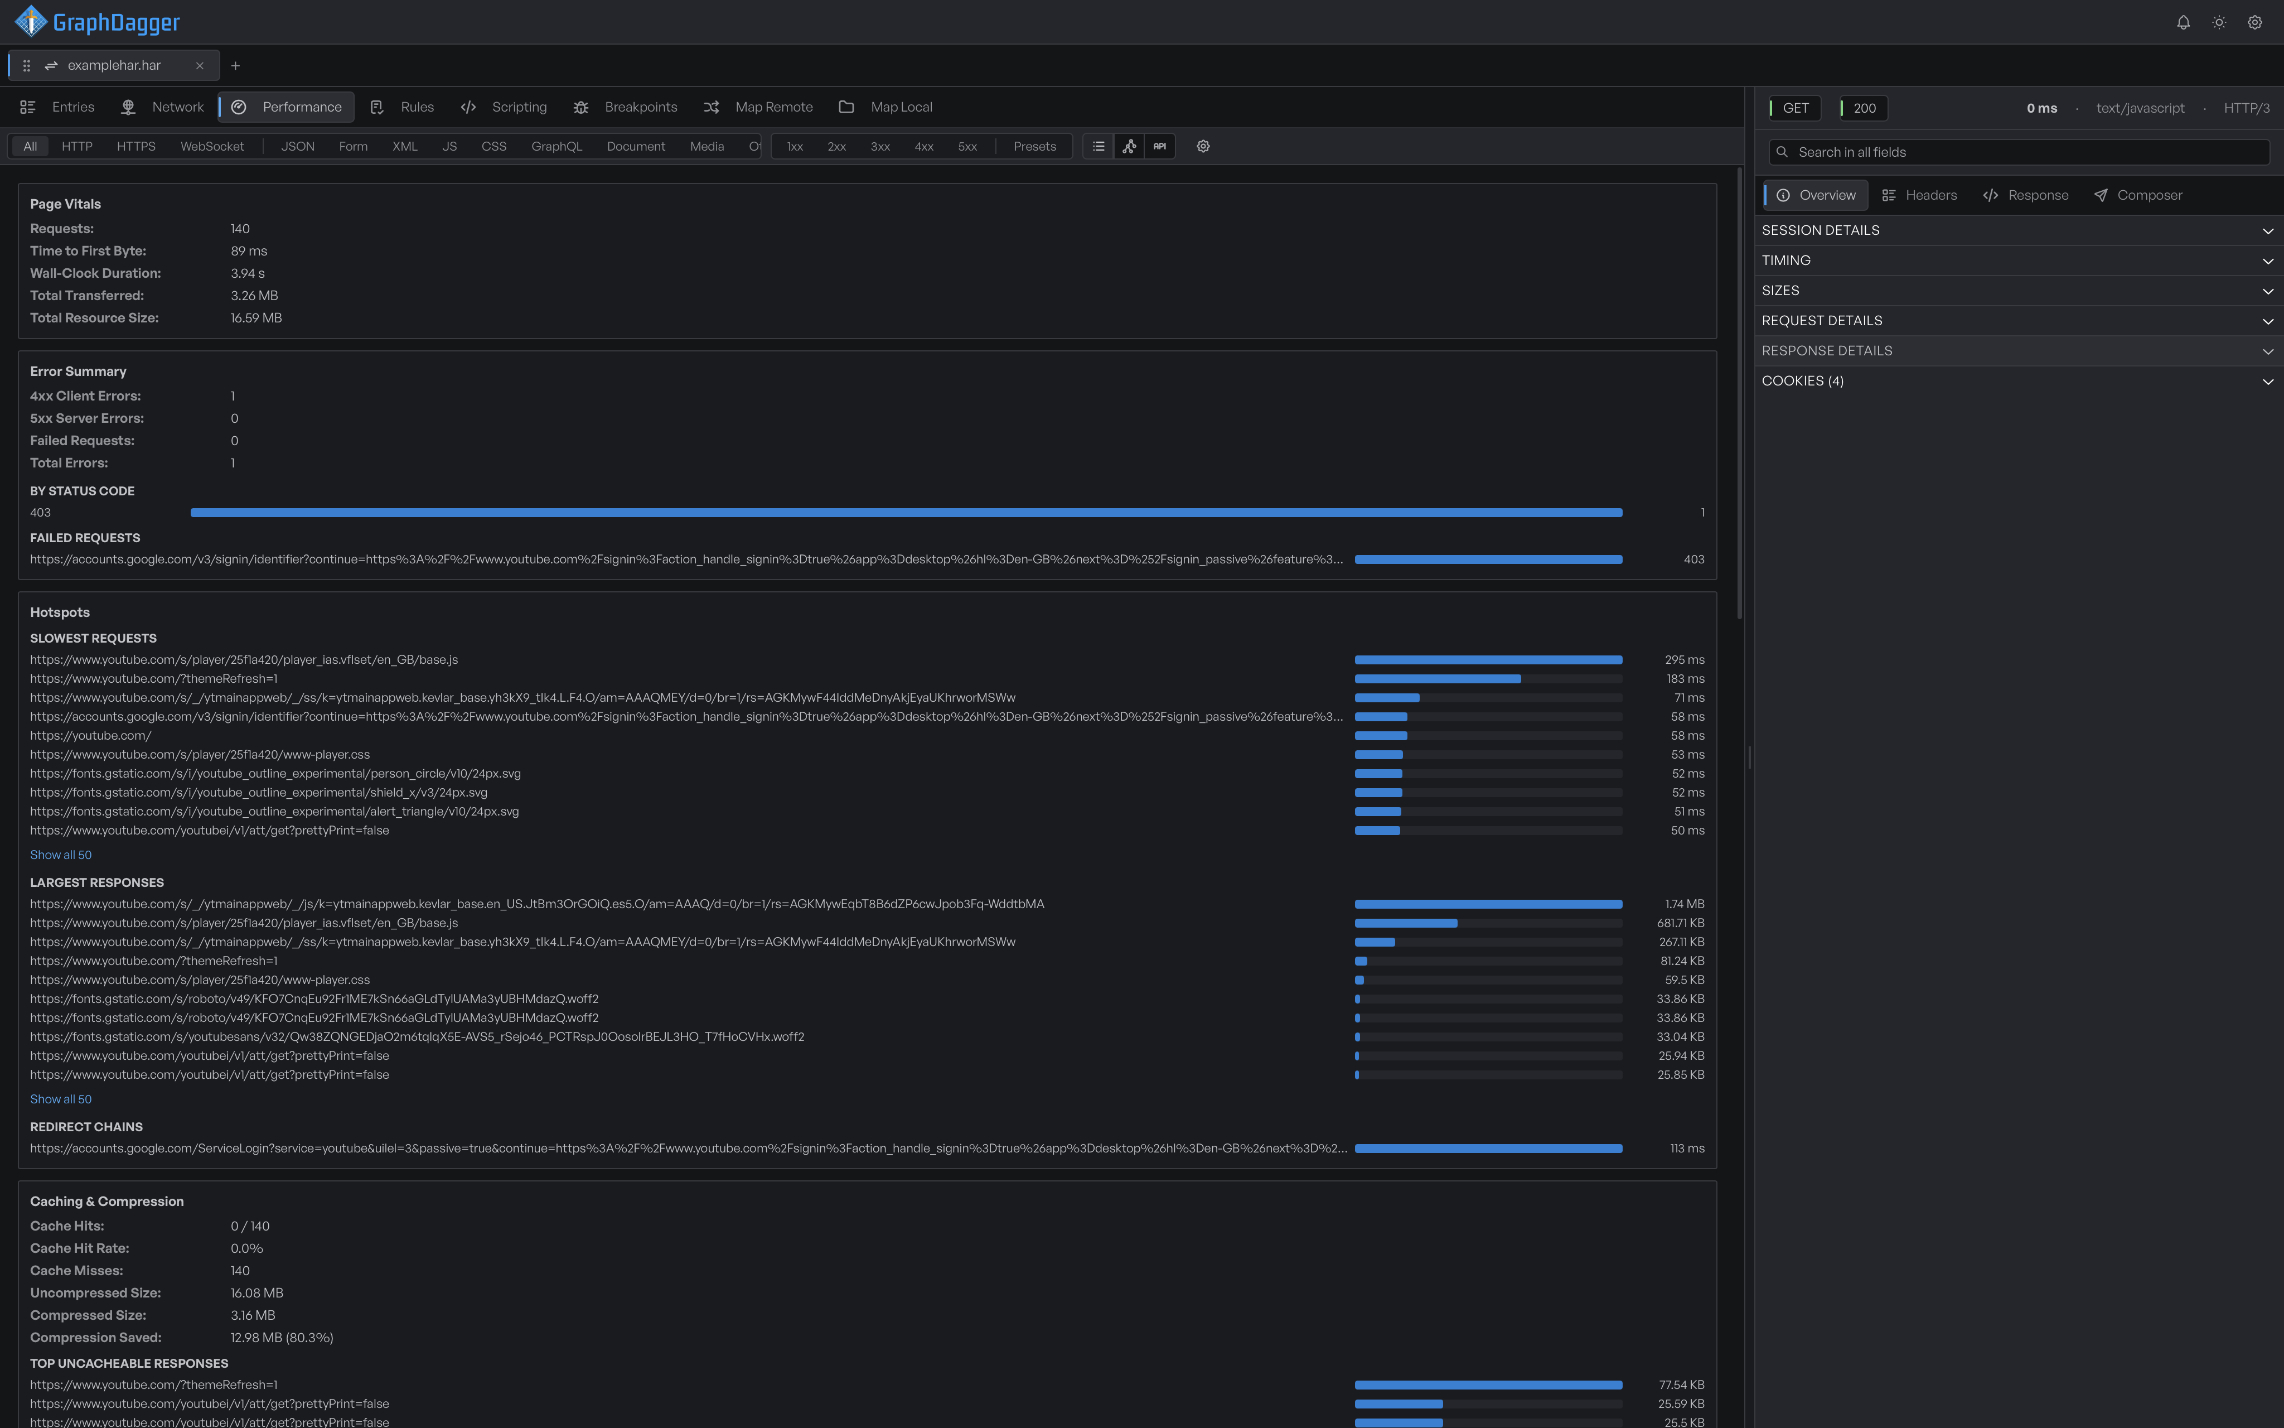Toggle the CSS content filter

[493, 146]
